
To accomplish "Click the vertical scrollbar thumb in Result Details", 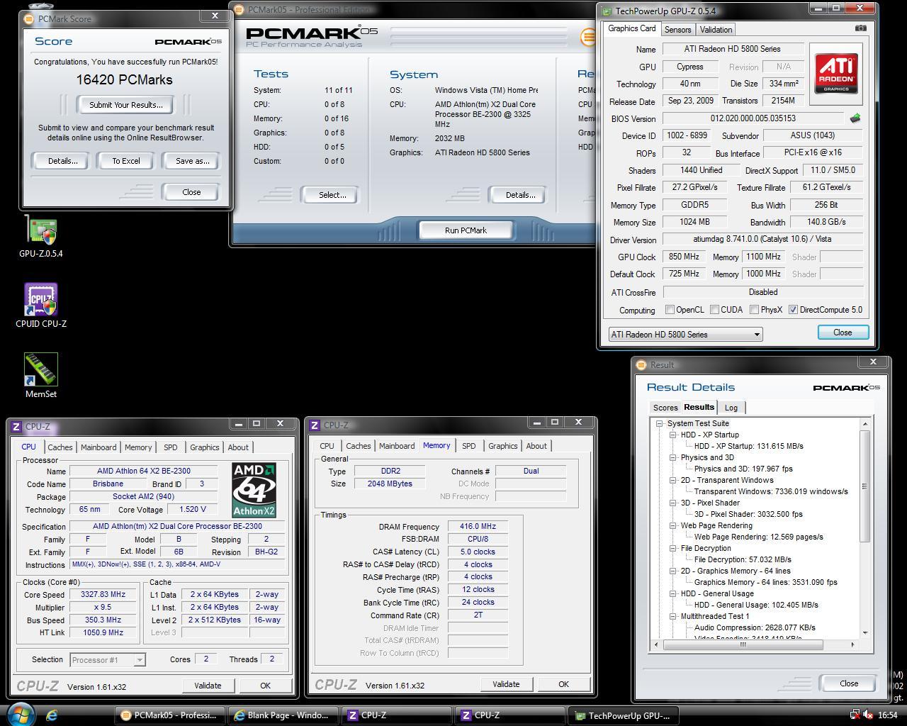I will [x=864, y=486].
